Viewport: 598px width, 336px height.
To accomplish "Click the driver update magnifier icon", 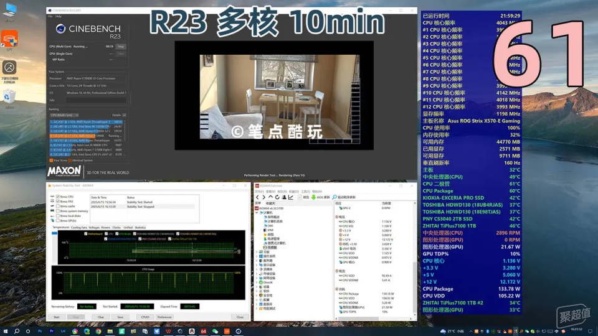I will [335, 197].
